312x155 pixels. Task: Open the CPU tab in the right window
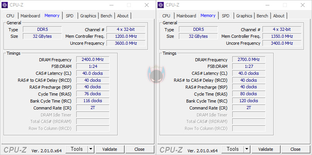pos(166,16)
